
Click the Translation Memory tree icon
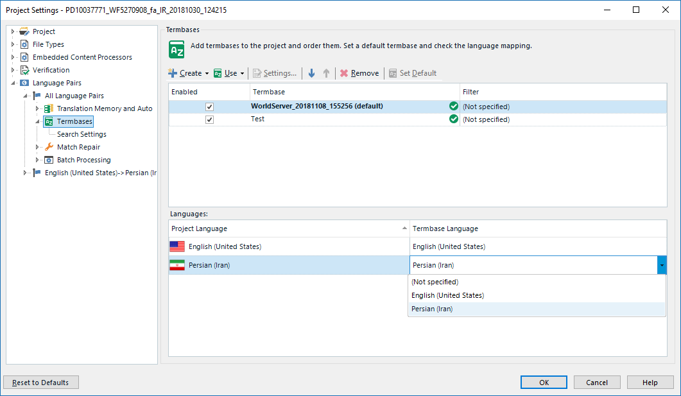coord(49,108)
